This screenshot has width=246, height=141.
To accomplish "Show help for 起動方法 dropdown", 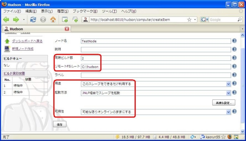I will (x=234, y=92).
